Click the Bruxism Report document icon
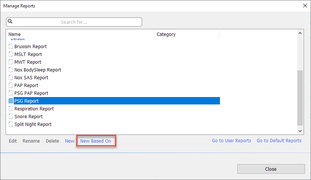The width and height of the screenshot is (311, 180). (11, 46)
